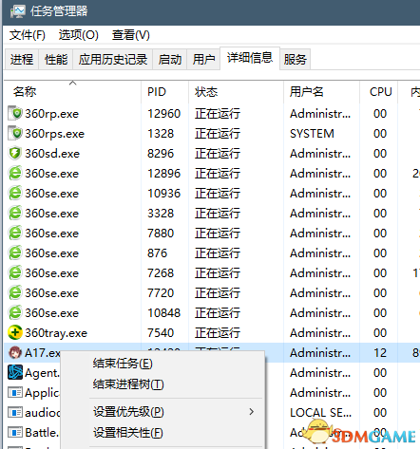The height and width of the screenshot is (449, 420).
Task: Select the 详细信息 tab
Action: (x=250, y=58)
